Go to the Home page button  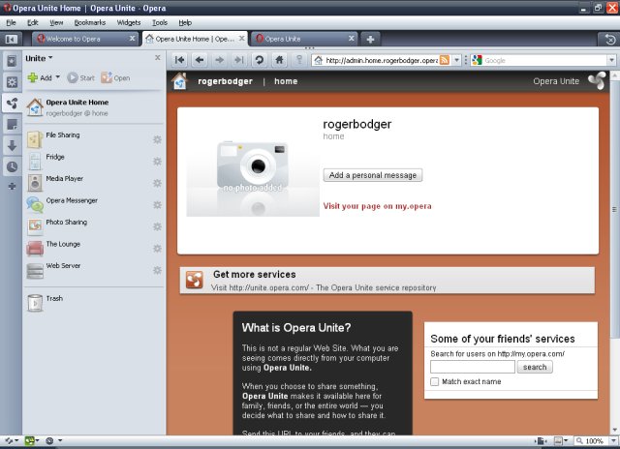(x=279, y=60)
